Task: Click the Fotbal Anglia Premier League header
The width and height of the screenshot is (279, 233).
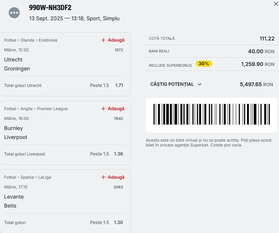Action: (36, 109)
